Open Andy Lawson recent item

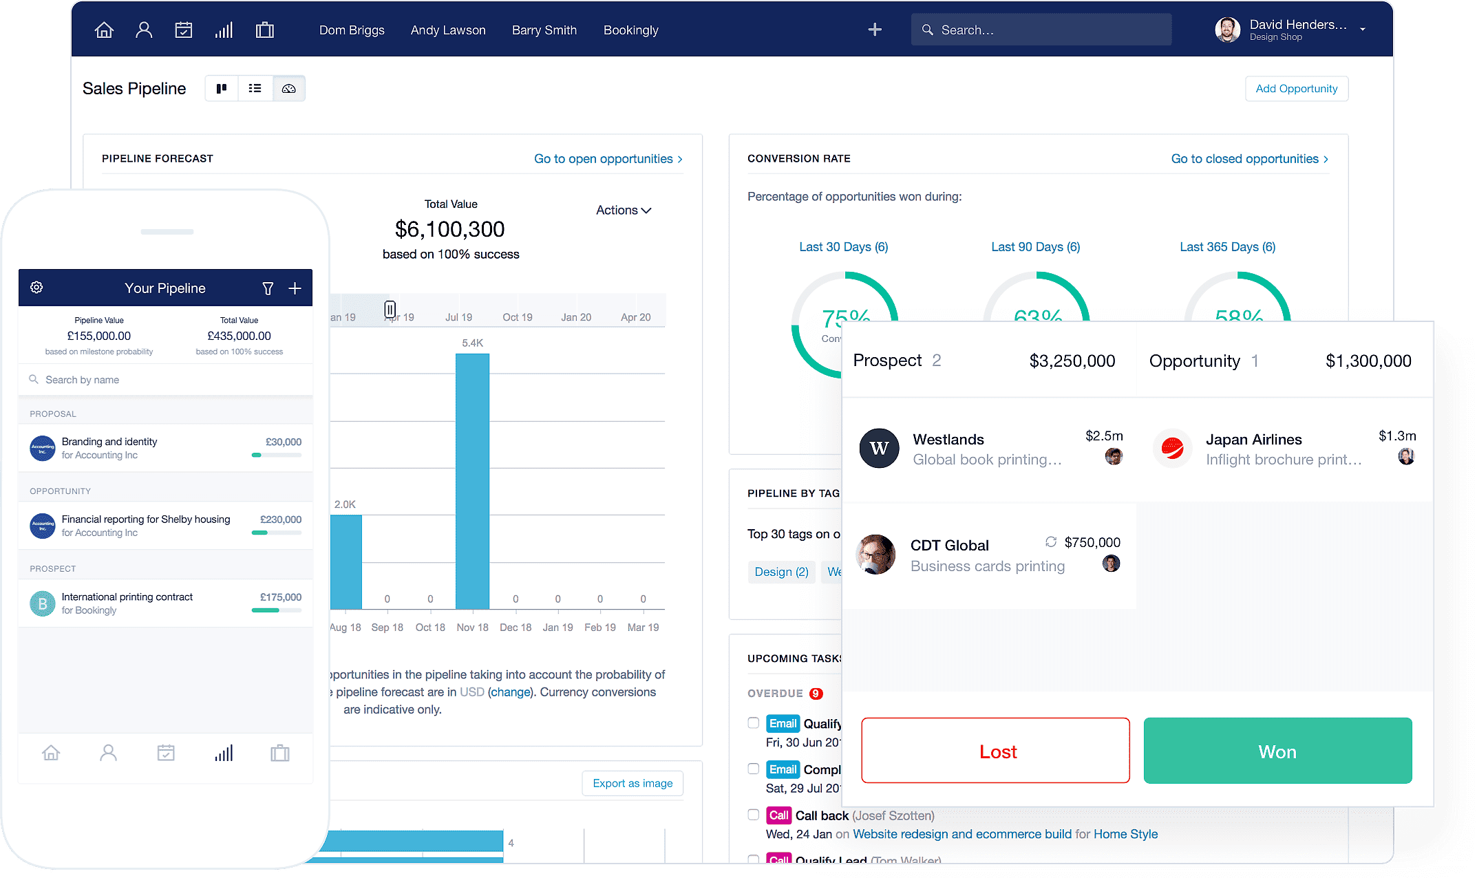[448, 30]
